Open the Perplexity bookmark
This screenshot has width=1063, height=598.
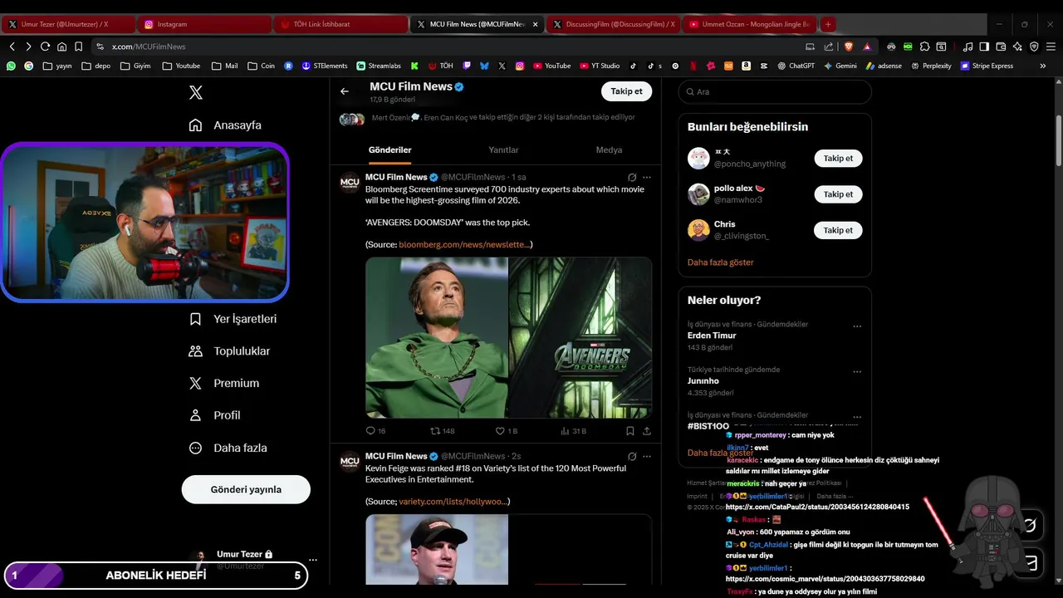[931, 66]
